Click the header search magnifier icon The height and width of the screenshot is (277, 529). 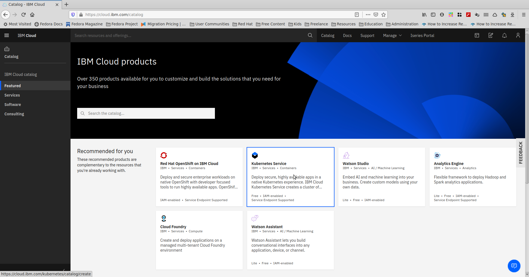310,35
